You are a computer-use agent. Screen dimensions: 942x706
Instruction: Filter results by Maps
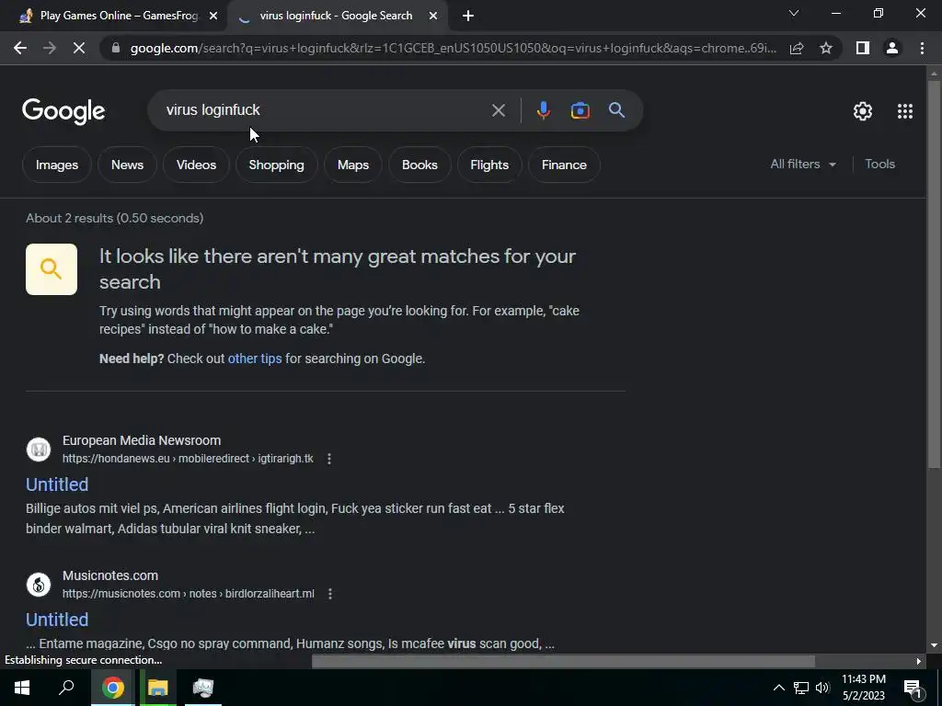point(353,165)
